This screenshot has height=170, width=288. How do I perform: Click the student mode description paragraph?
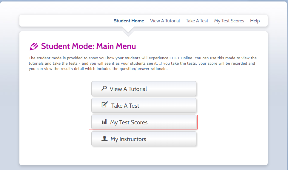click(x=143, y=64)
